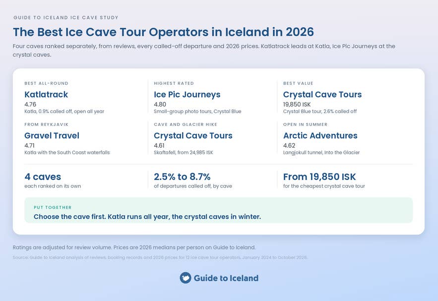Click the 4.80 rating value
Screen dimensions: 438x301
(x=160, y=105)
